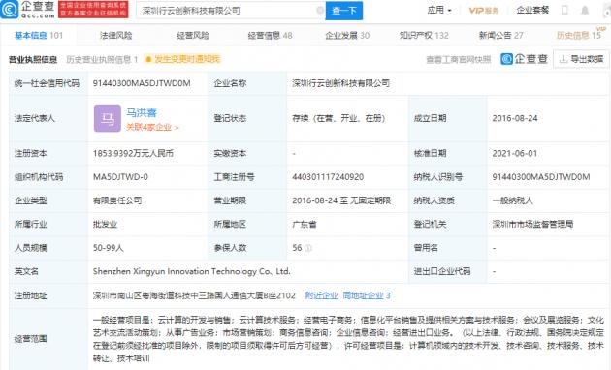
Task: Click industry value 批发业
Action: click(x=105, y=224)
